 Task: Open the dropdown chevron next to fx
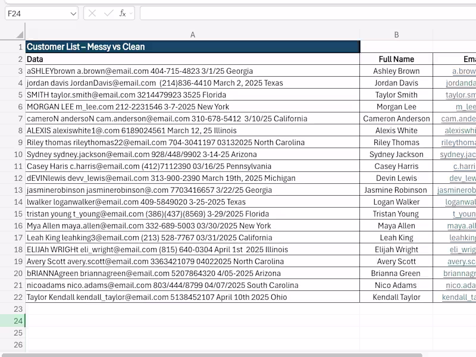(131, 13)
